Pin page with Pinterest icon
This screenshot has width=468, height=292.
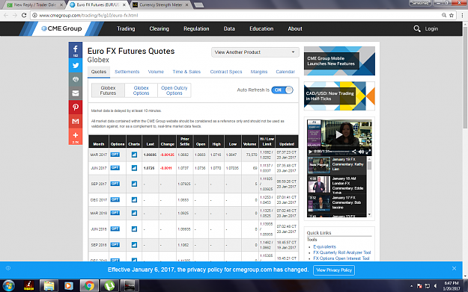tap(76, 107)
